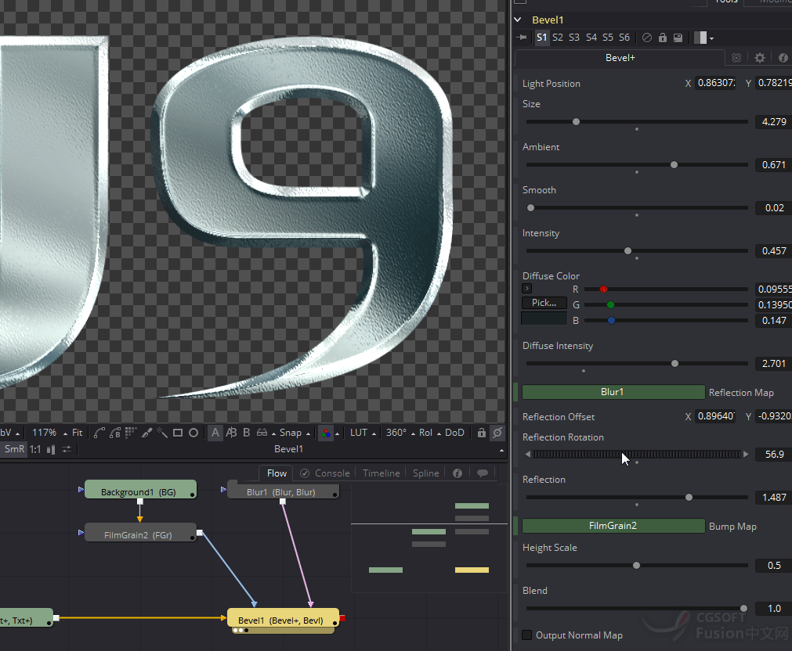This screenshot has height=651, width=792.
Task: Lock the viewer with padlock icon
Action: (481, 433)
